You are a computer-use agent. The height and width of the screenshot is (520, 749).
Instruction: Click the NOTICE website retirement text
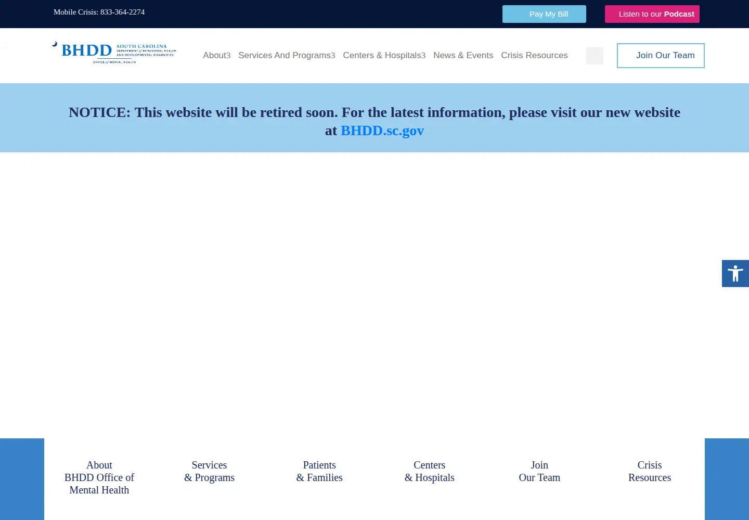[374, 121]
